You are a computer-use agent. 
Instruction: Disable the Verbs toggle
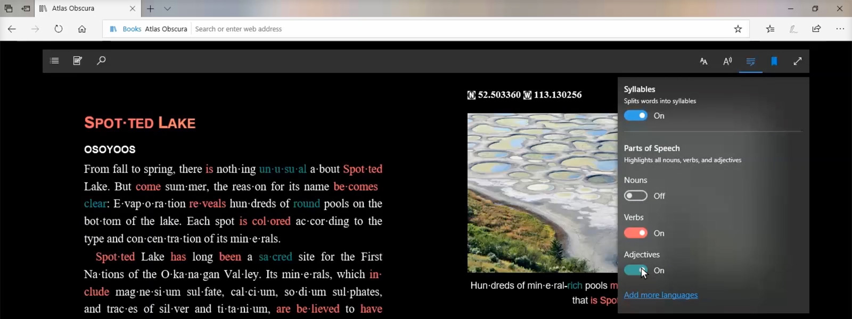point(636,233)
